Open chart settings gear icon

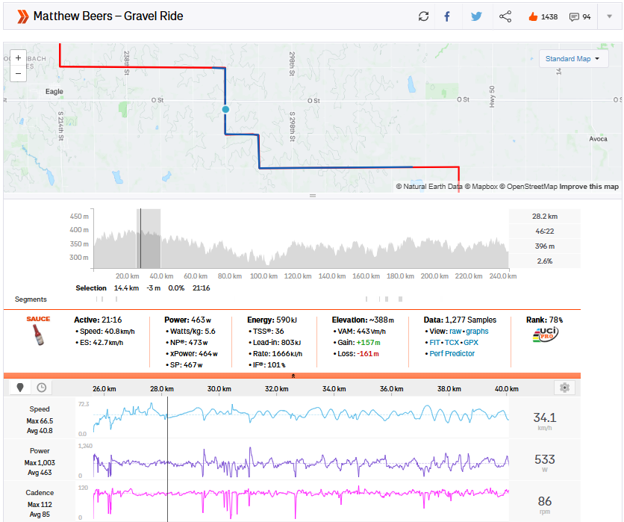tap(564, 388)
